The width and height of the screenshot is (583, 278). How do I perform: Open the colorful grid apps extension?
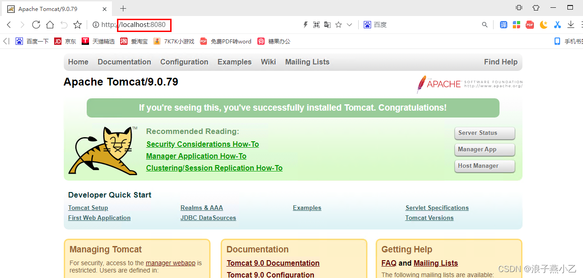516,25
